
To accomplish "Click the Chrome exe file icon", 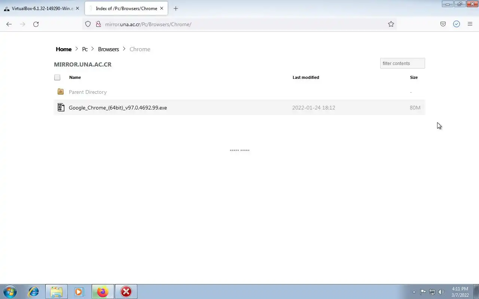I will point(61,107).
